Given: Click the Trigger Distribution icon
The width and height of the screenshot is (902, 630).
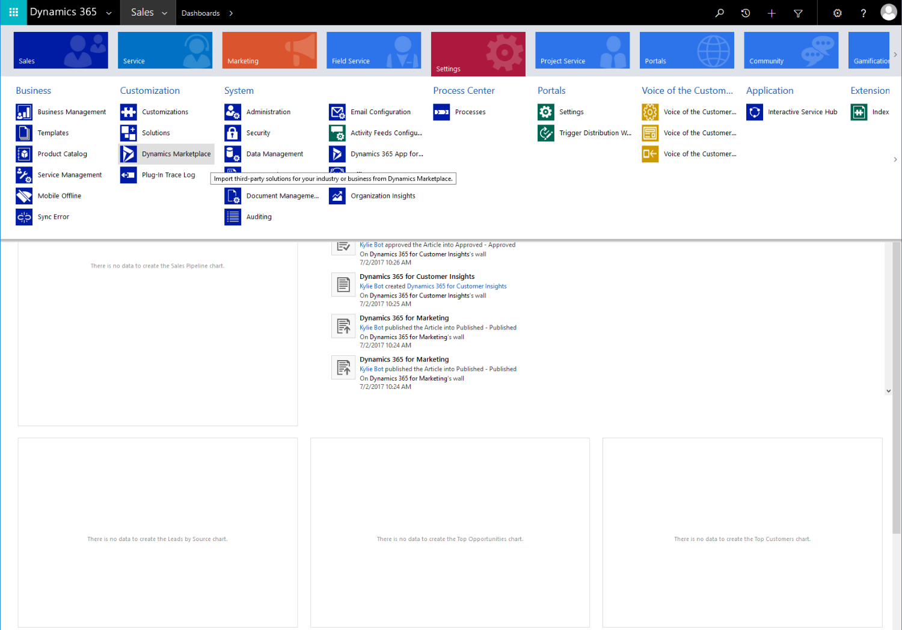Looking at the screenshot, I should (546, 133).
